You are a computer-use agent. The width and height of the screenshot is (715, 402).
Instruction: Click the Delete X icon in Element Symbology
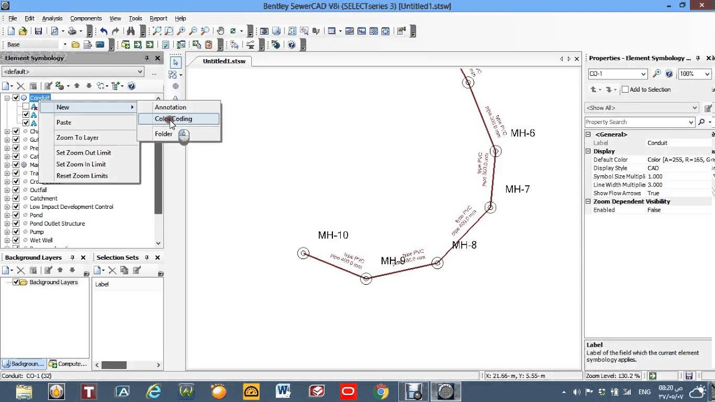coord(21,86)
